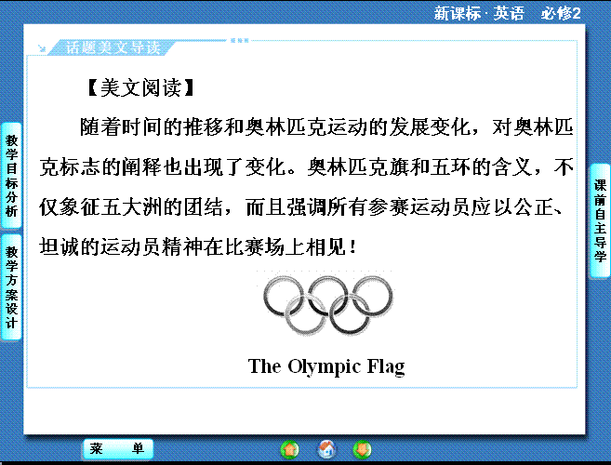
Task: Click the line starting 克标志的阐释
Action: point(306,167)
